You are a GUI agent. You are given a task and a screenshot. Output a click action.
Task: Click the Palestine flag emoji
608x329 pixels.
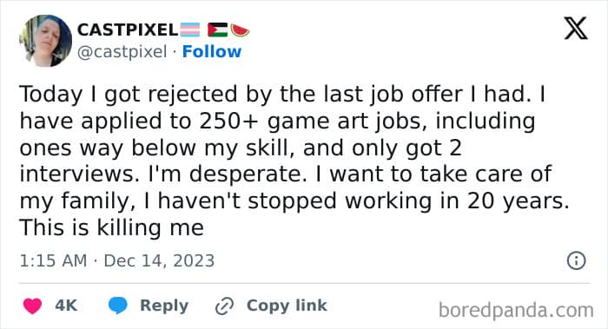[x=217, y=30]
